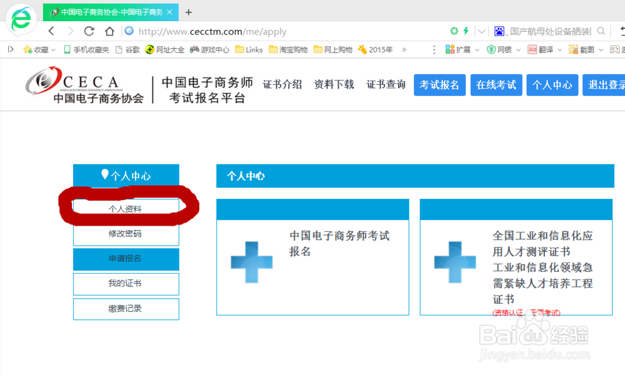Open 扩展 extensions icon
The width and height of the screenshot is (625, 376).
click(x=458, y=50)
